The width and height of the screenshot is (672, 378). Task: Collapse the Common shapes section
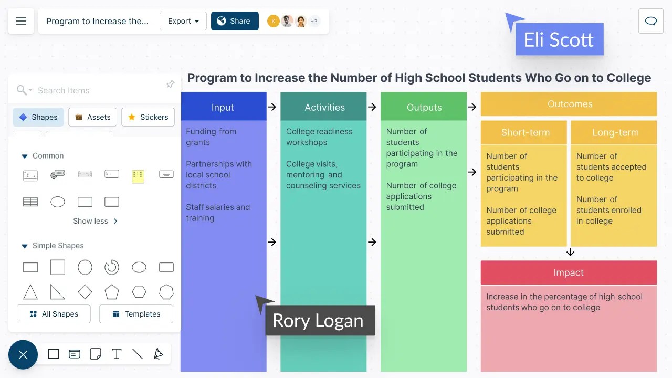24,156
